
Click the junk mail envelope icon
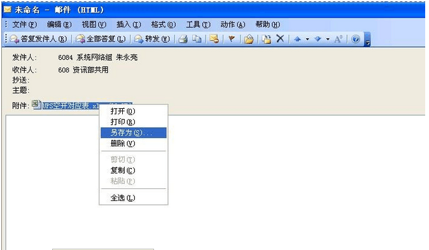(x=215, y=39)
